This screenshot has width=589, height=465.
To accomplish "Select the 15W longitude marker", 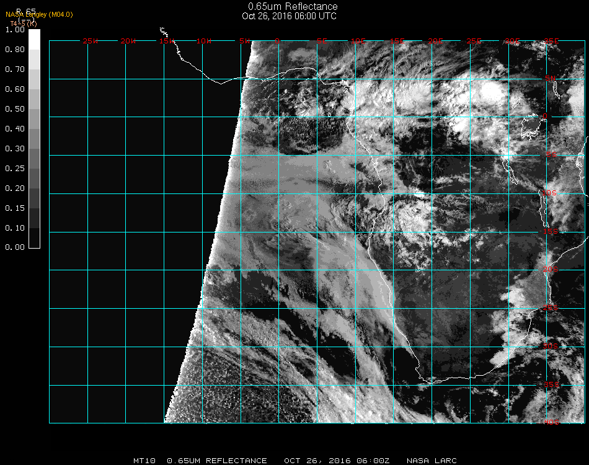I will [167, 42].
